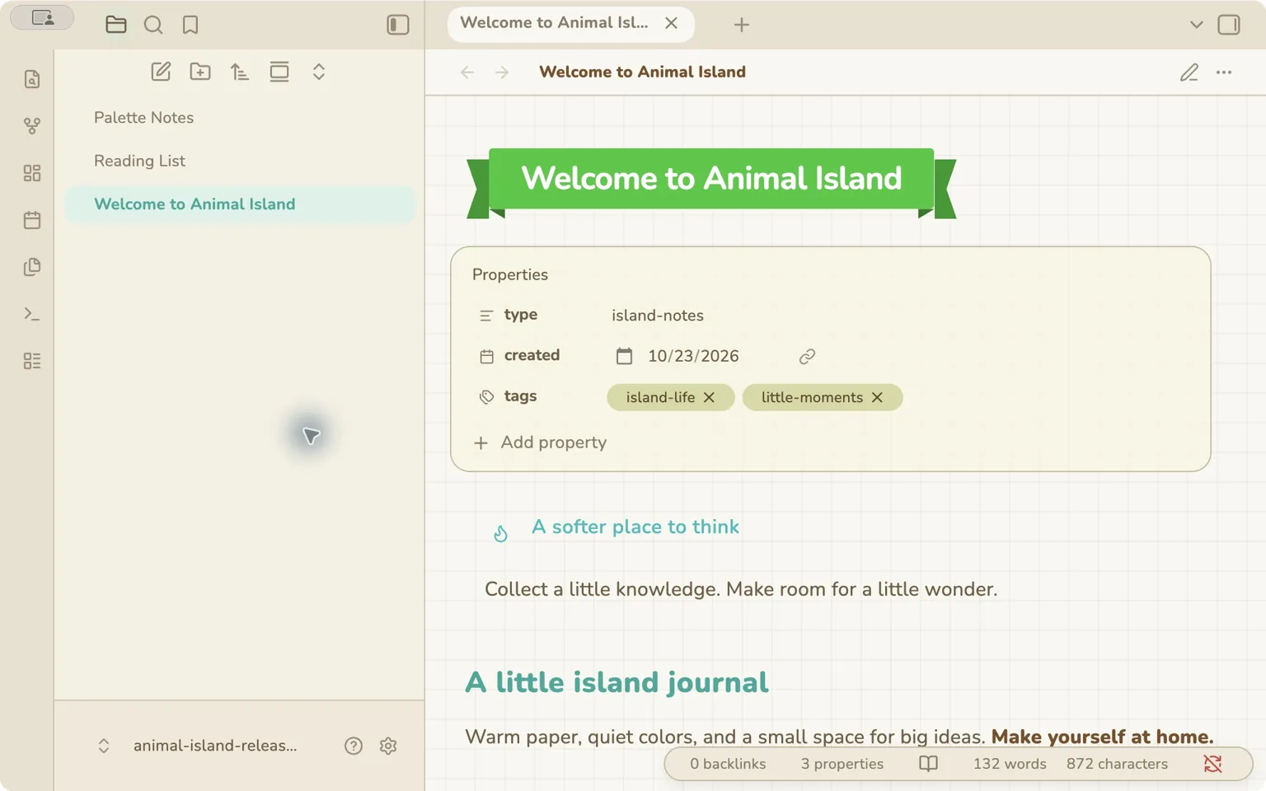Click the created date link icon
The width and height of the screenshot is (1266, 791).
point(807,356)
